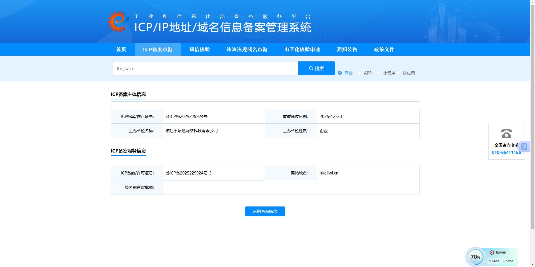535x267 pixels.
Task: Click the 返回查询结果 button
Action: [x=265, y=211]
